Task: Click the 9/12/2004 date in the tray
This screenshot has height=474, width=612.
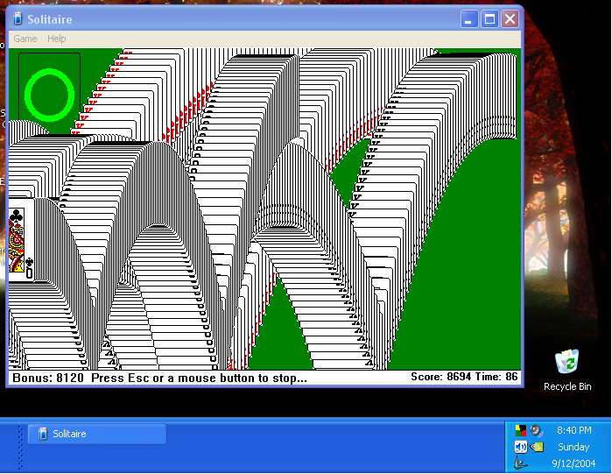Action: click(574, 463)
